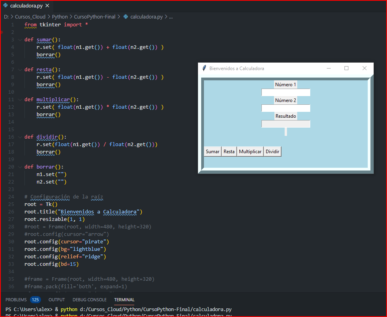
Task: Close the calculadora.py editor tab
Action: coord(47,6)
